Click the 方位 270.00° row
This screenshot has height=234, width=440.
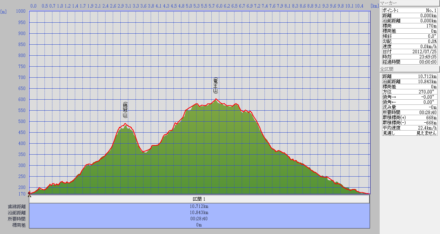[409, 92]
